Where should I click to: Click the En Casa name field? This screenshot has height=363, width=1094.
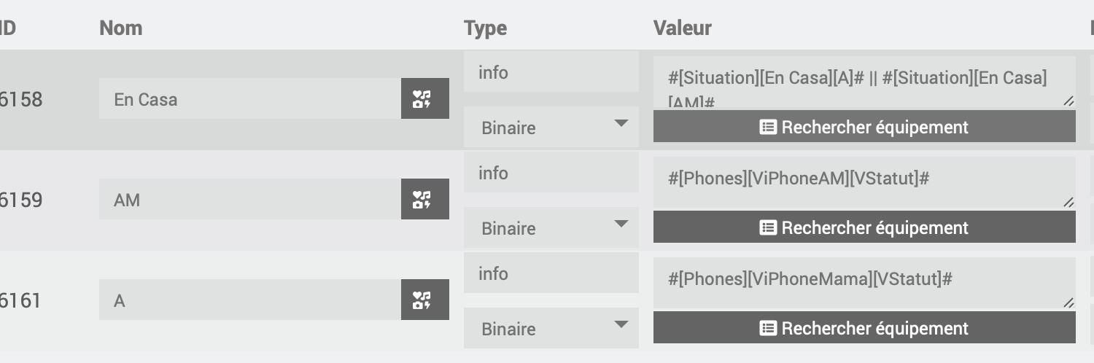[x=249, y=98]
